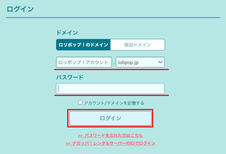Open パスワードを忘れた方はこちら link
226x154 pixels.
click(x=114, y=136)
